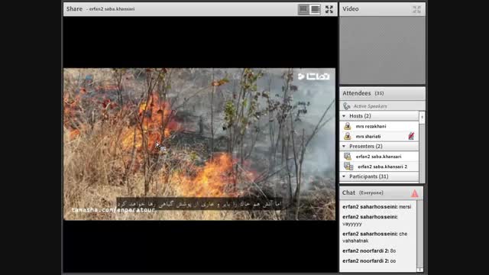
Task: Click the fullscreen icon in Share pod
Action: 329,9
